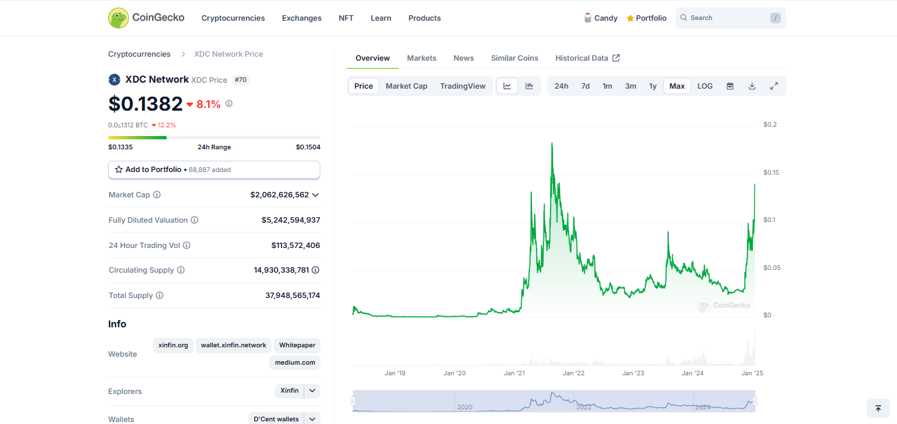Open the xinfin.org website link

(174, 345)
